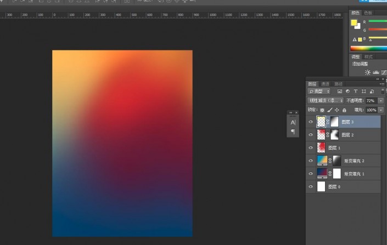Toggle visibility of 渐变填充 1
Screen dimensions: 387x245
311,174
